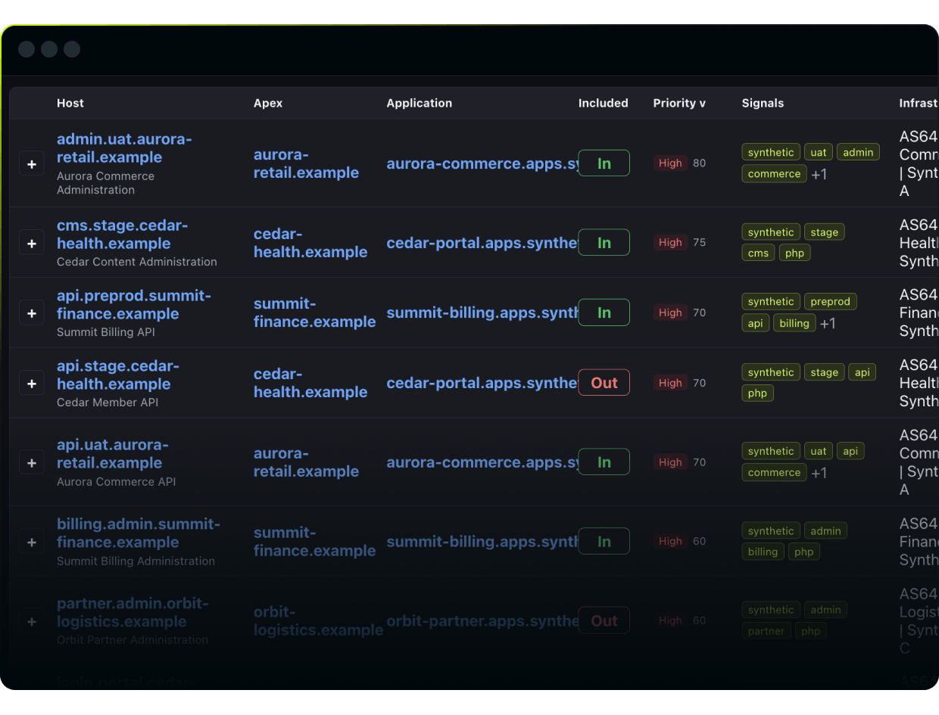939x715 pixels.
Task: Expand the partner.admin.orbit-logistics.example row
Action: coord(32,621)
